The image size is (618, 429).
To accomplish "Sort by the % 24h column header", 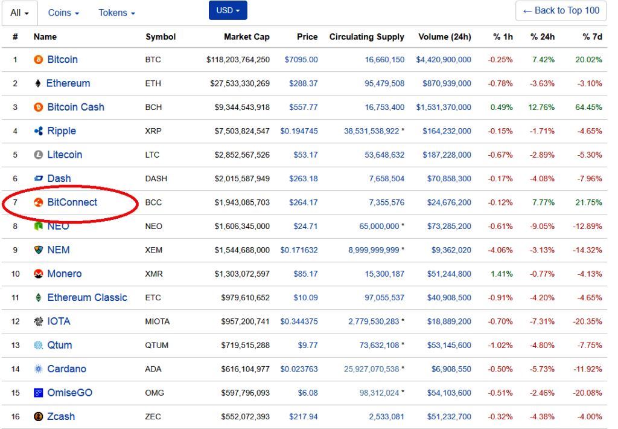I will coord(542,37).
